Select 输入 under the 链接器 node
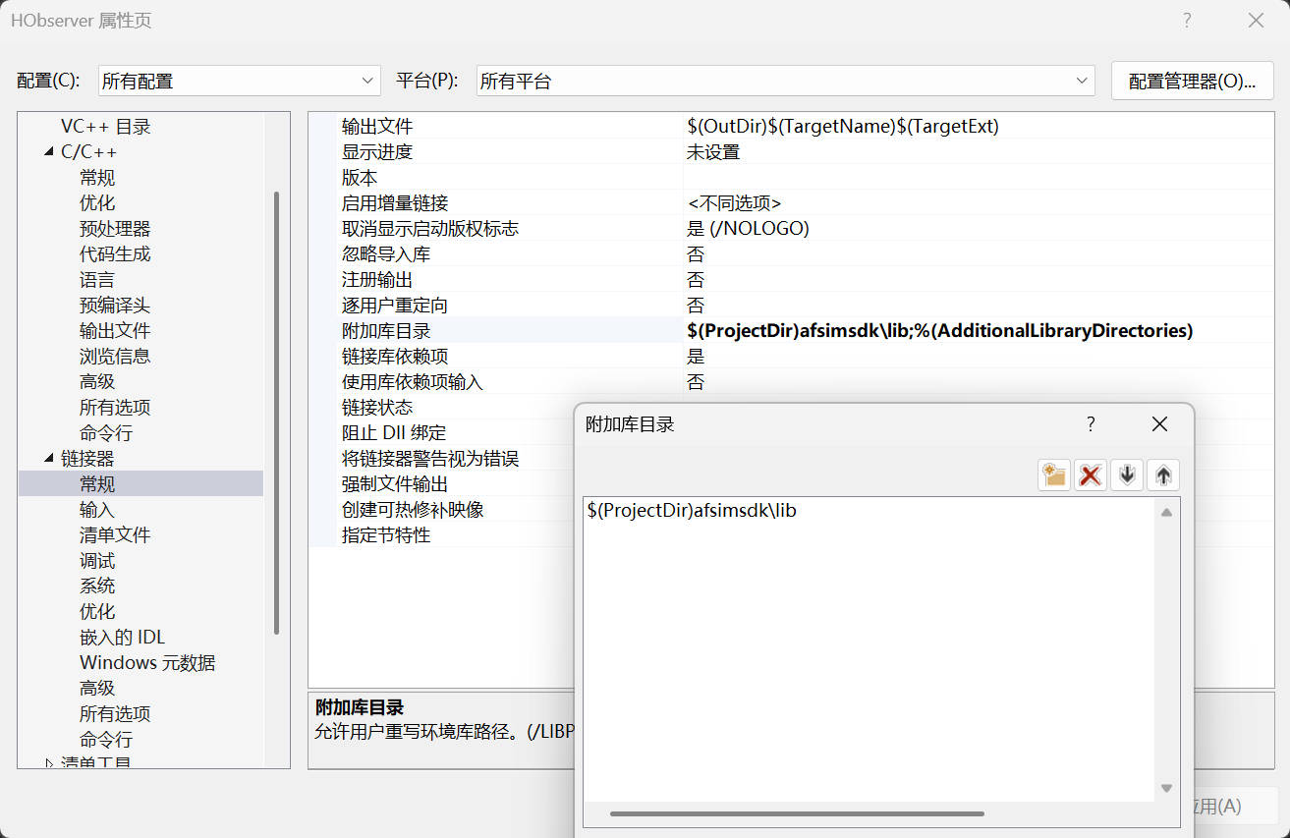The image size is (1290, 838). [97, 510]
